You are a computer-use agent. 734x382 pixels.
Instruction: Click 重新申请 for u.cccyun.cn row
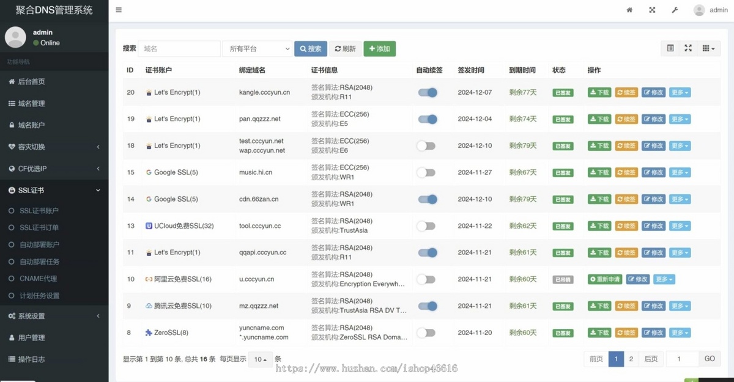click(605, 279)
